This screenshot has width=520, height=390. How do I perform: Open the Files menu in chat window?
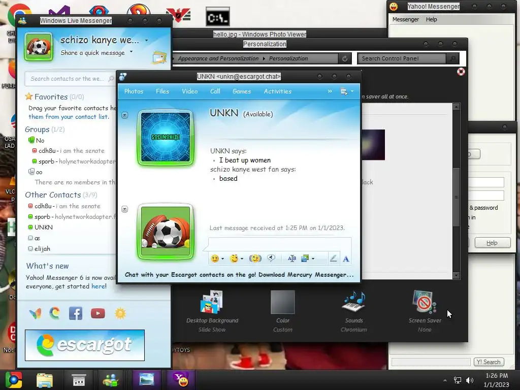point(162,91)
